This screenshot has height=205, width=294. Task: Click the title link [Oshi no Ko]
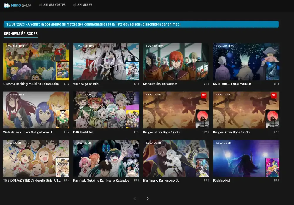pyautogui.click(x=221, y=180)
